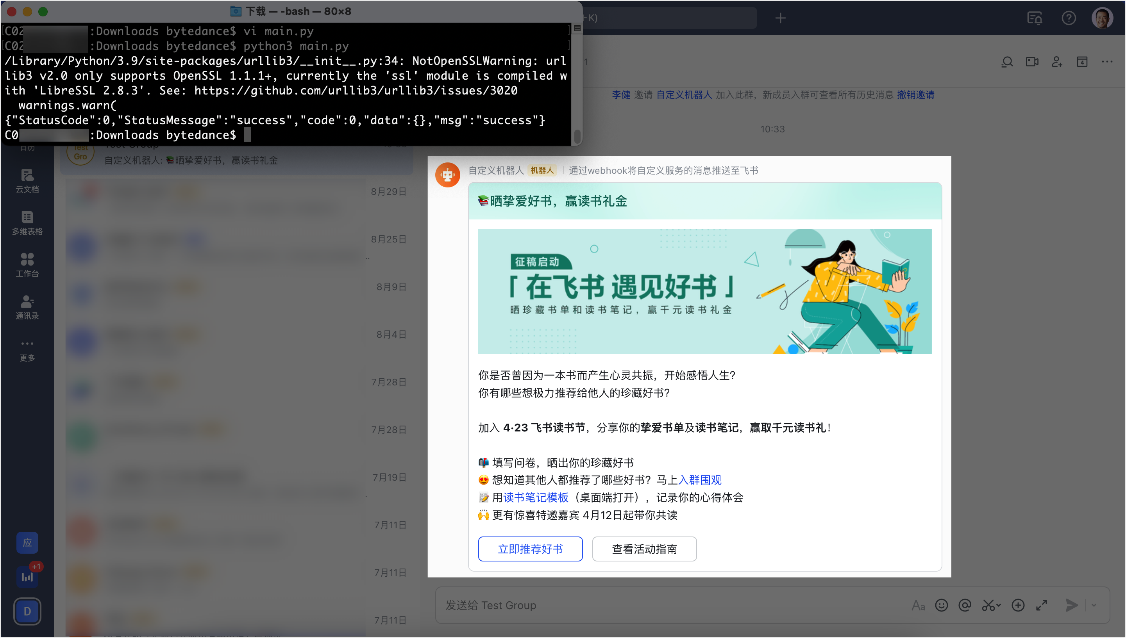Click the @ mention icon
The height and width of the screenshot is (638, 1126).
[965, 605]
